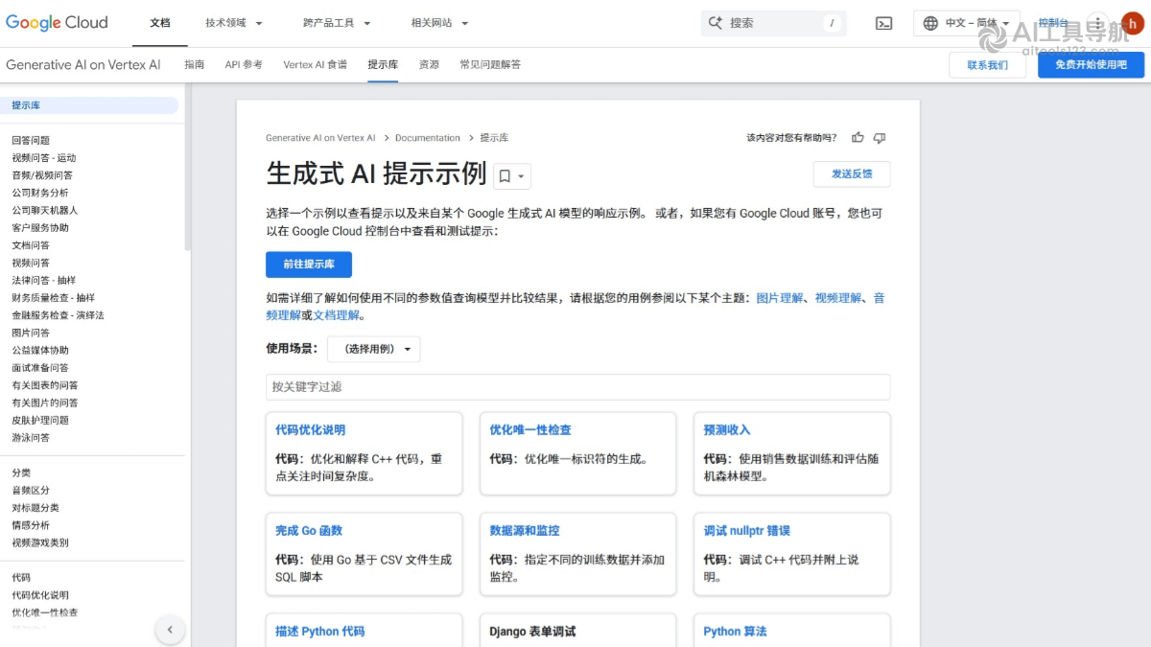Click the 发送反馈 button
Image resolution: width=1151 pixels, height=647 pixels.
pyautogui.click(x=852, y=173)
